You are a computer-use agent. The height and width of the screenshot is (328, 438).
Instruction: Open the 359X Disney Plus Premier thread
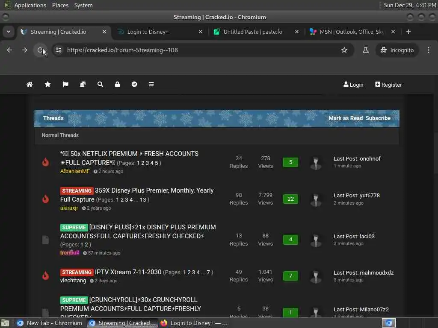[137, 195]
